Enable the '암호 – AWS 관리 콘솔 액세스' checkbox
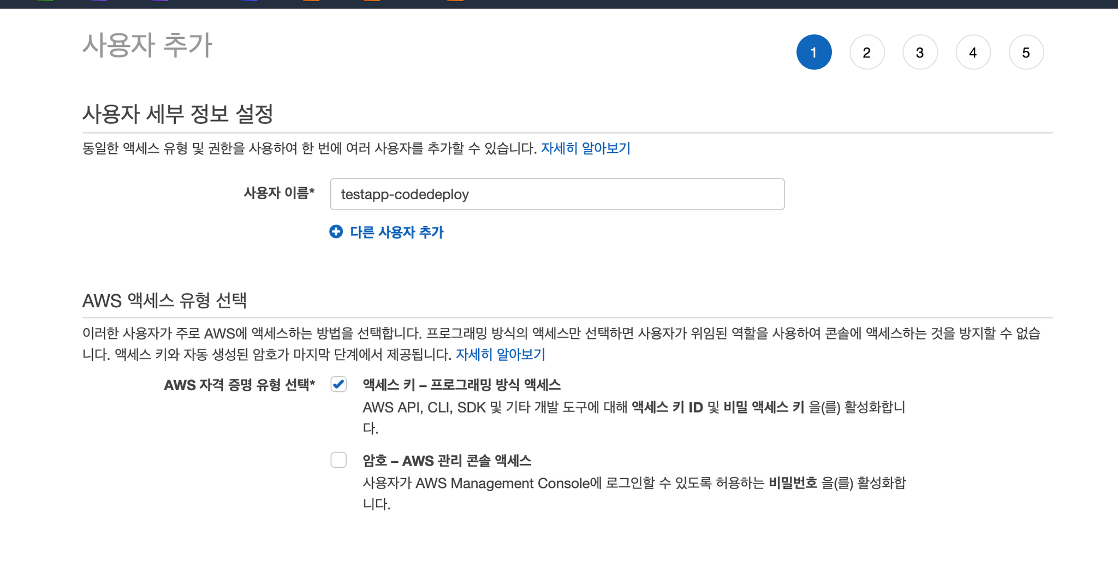Image resolution: width=1118 pixels, height=566 pixels. coord(338,460)
